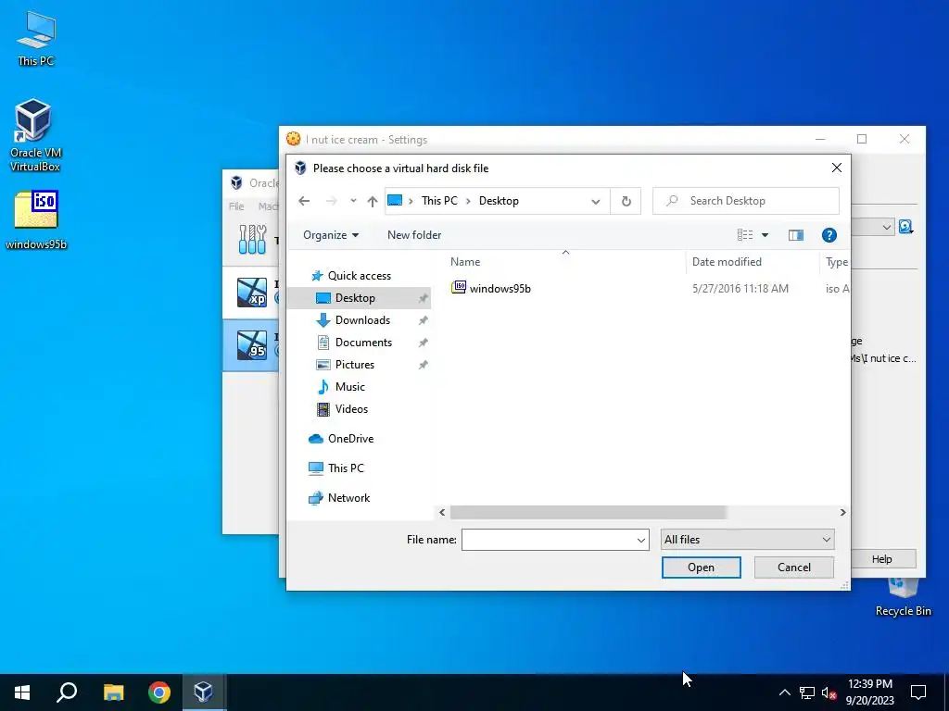Go back in file dialog

point(304,201)
